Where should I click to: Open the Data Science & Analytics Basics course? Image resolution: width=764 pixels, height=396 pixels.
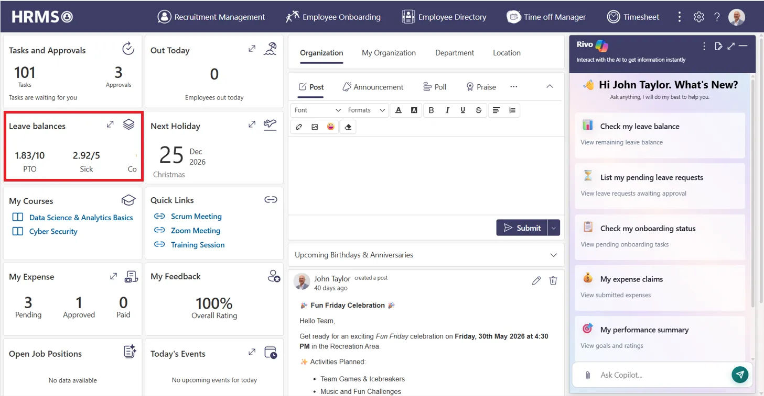pyautogui.click(x=81, y=218)
